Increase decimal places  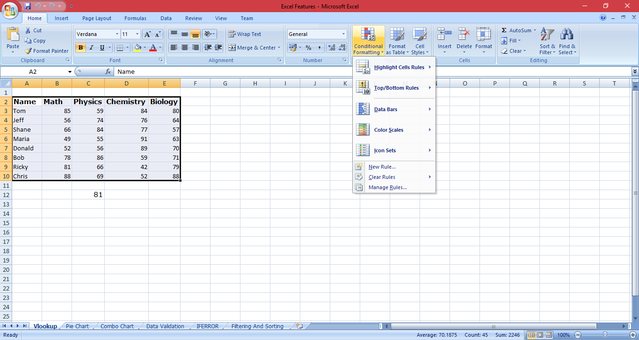pyautogui.click(x=332, y=48)
